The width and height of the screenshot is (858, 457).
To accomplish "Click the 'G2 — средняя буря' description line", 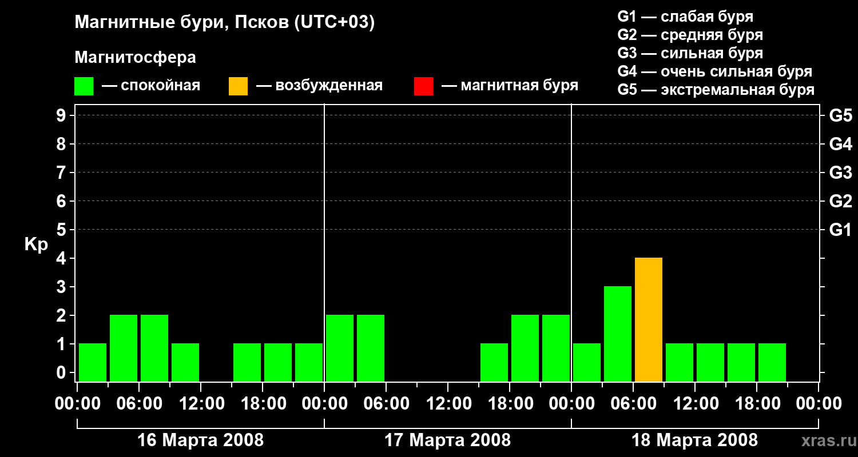I will point(690,35).
